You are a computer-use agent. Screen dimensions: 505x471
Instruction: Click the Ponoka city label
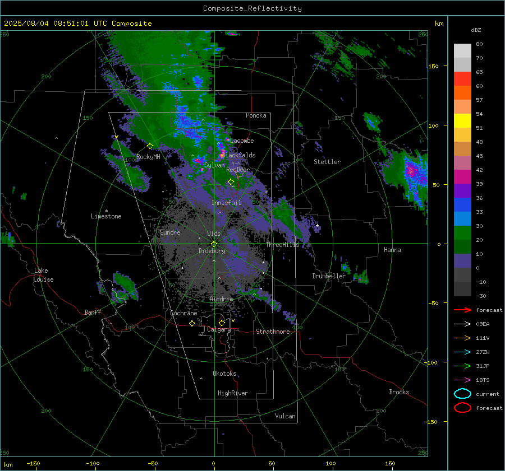(x=256, y=115)
